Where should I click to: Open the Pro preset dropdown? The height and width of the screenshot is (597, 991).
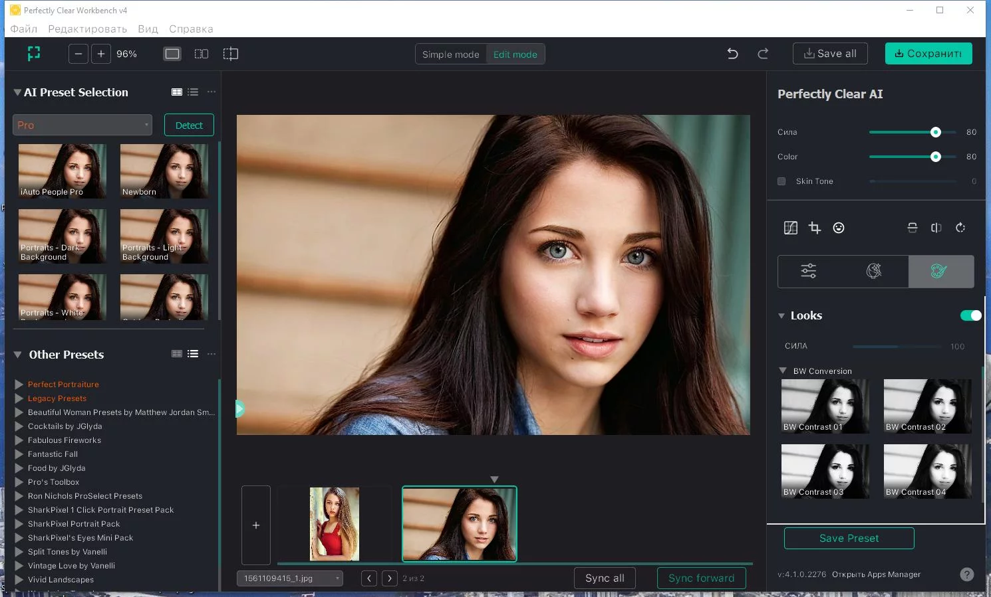82,125
